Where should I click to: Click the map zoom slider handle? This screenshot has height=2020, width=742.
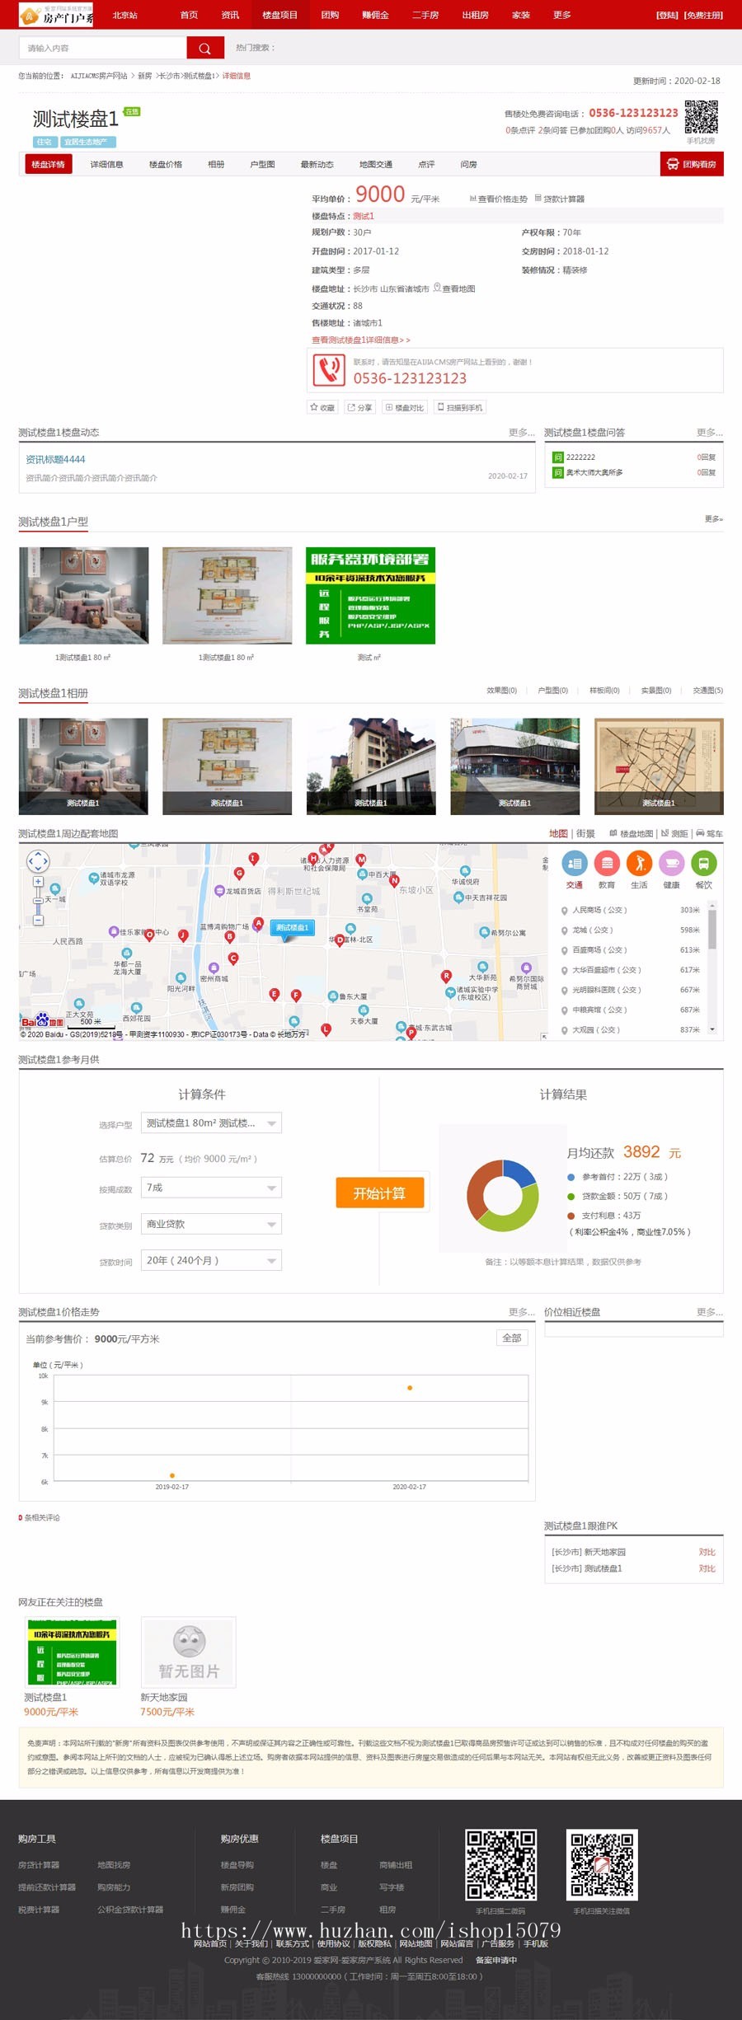click(38, 900)
